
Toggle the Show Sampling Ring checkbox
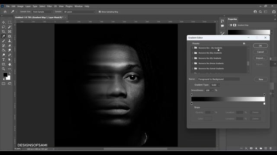[100, 12]
